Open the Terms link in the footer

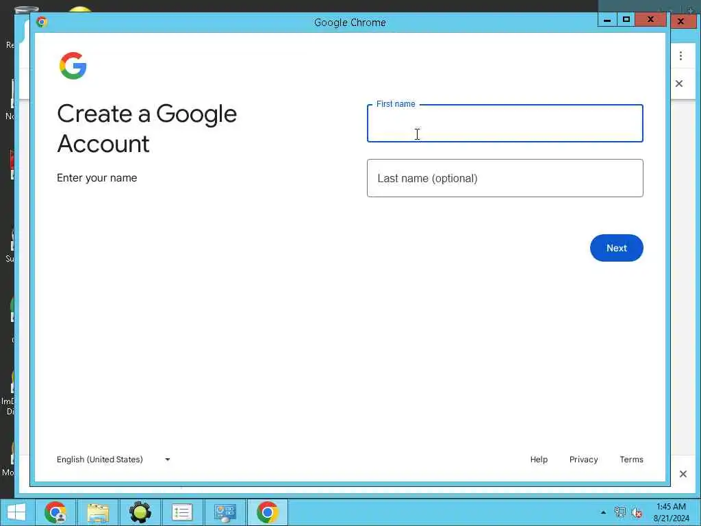631,460
